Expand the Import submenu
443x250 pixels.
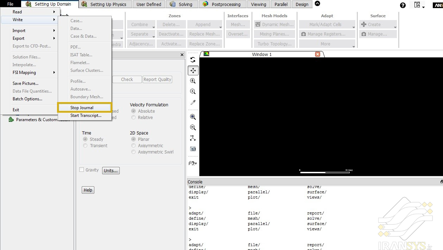pos(29,31)
